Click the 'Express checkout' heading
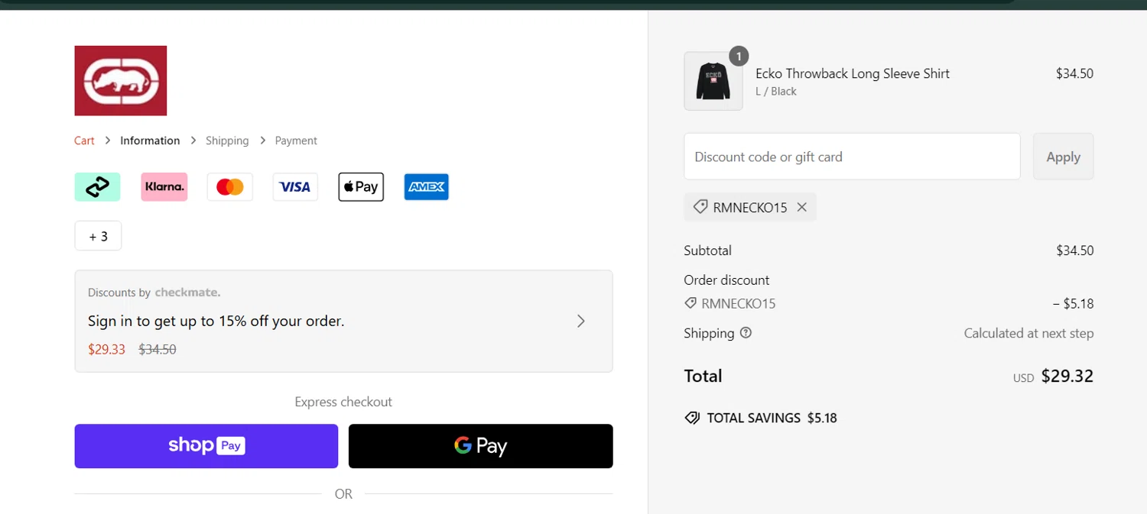Screen dimensions: 1147x514 pyautogui.click(x=343, y=402)
